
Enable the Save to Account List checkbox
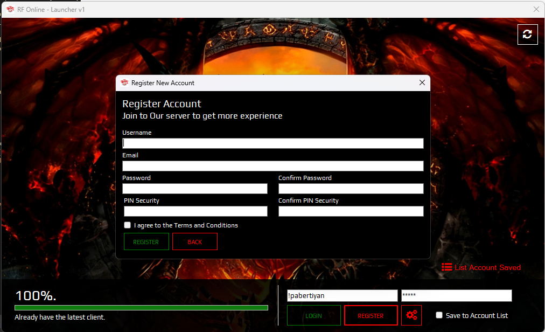[x=439, y=315]
